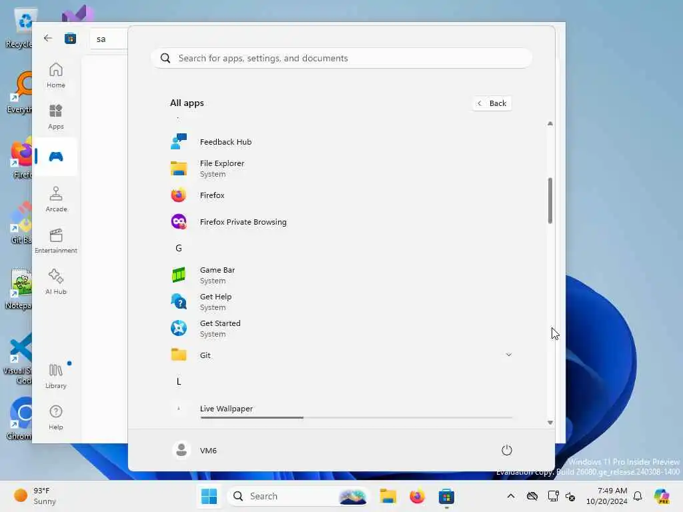This screenshot has width=683, height=512.
Task: Go to Home in Microsoft Store sidebar
Action: [x=56, y=75]
